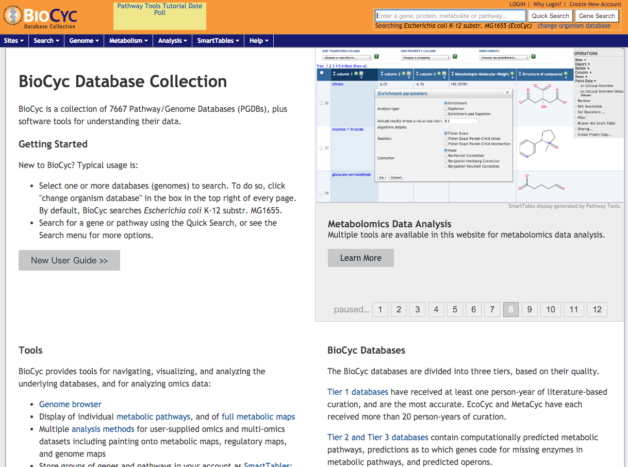The height and width of the screenshot is (467, 628).
Task: Open the analysis methods link
Action: point(103,429)
